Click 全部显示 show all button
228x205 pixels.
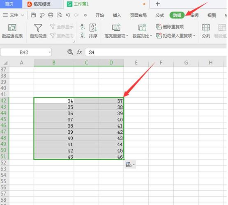coord(62,27)
